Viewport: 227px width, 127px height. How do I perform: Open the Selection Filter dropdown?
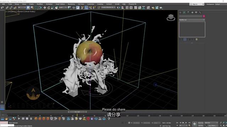[x=22, y=7]
